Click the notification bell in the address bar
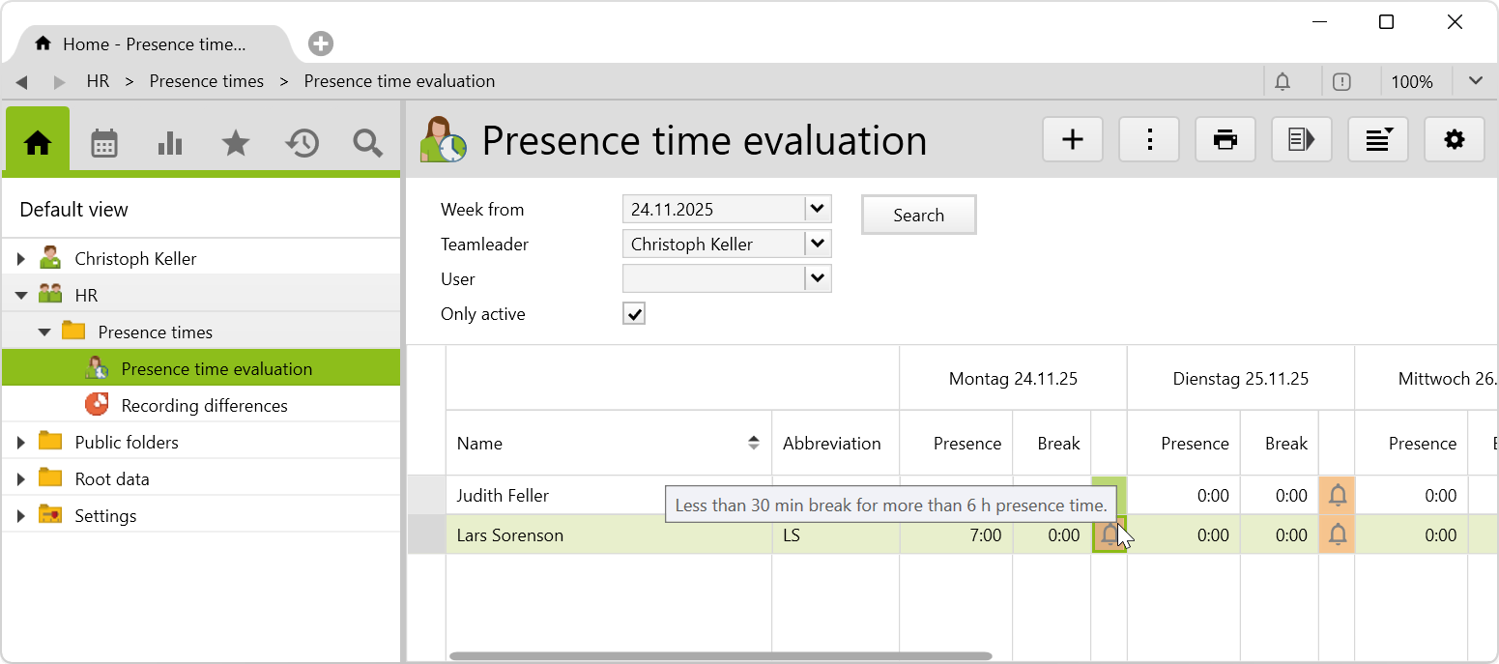 1283,82
